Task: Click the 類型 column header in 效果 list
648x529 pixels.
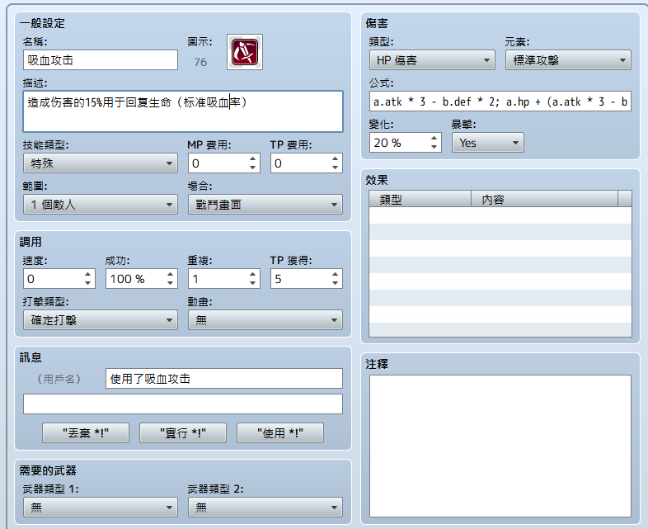Action: click(420, 199)
